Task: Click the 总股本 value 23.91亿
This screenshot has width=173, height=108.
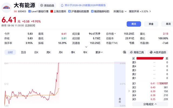Action: coord(130,39)
